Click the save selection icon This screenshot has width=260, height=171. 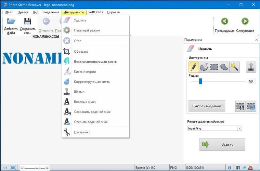(240, 106)
